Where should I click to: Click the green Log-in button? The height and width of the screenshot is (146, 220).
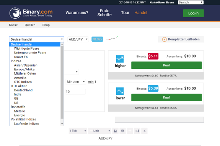point(193,13)
